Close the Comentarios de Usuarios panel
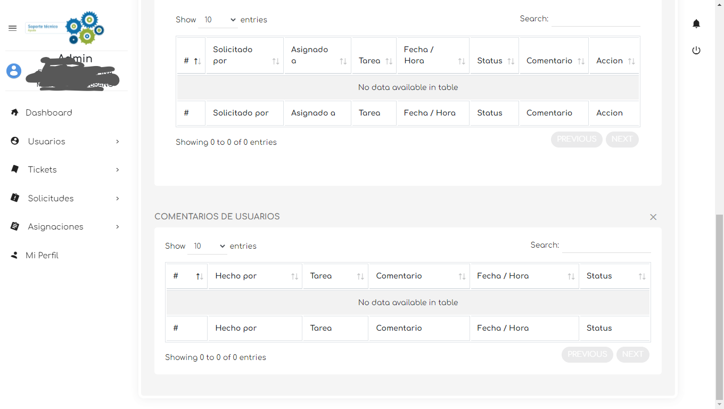 [x=653, y=217]
